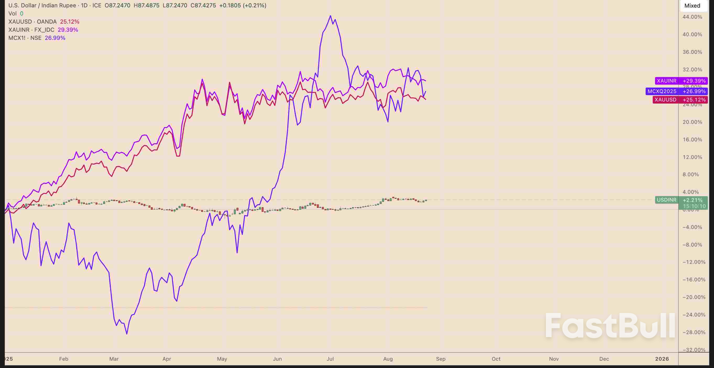The image size is (714, 368).
Task: Select the Feb label on the time axis
Action: pyautogui.click(x=63, y=359)
